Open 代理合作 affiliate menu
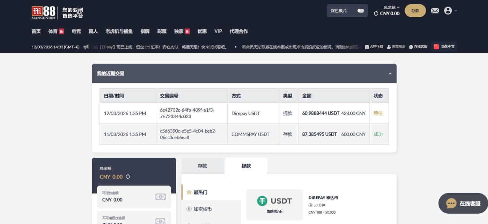 point(239,31)
